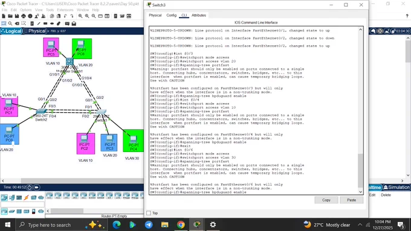Undo the last action in the toolbar

[x=65, y=16]
